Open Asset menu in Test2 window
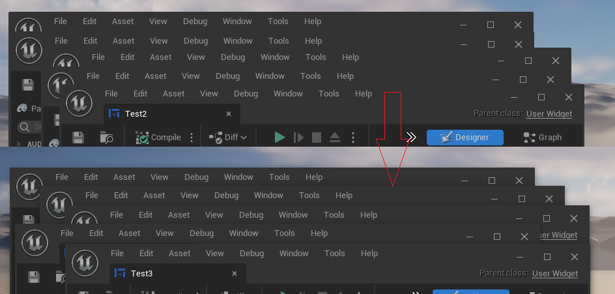Image resolution: width=615 pixels, height=294 pixels. click(174, 93)
